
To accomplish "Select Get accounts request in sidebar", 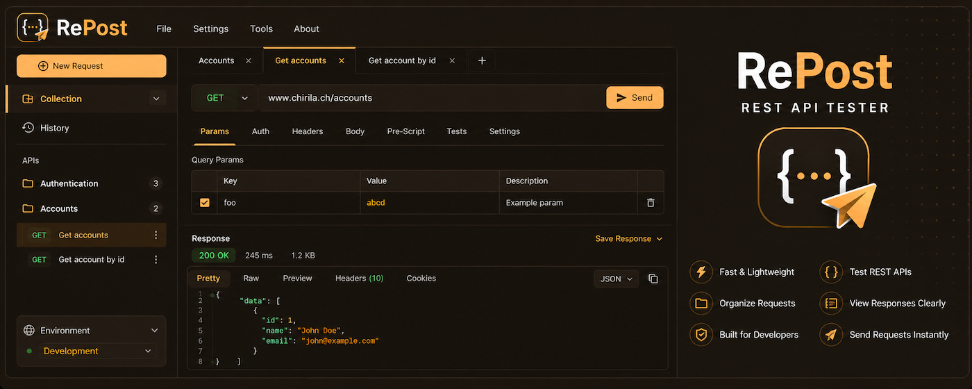I will [x=92, y=235].
